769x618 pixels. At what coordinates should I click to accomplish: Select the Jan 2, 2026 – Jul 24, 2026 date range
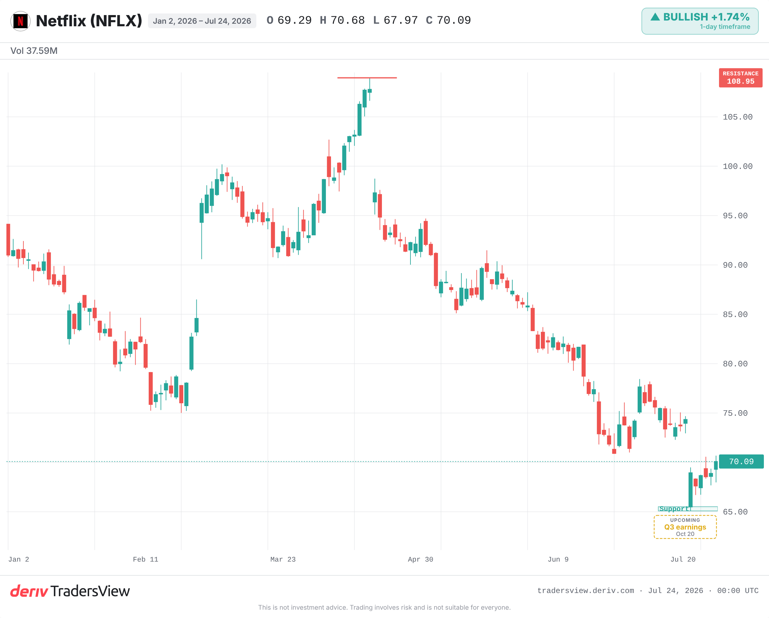(x=202, y=21)
